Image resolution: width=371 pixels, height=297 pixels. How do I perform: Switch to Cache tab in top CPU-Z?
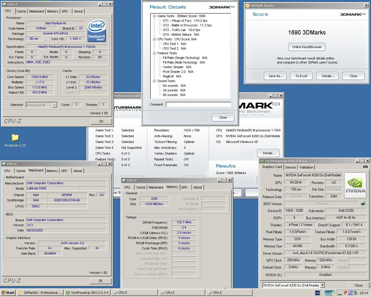[x=21, y=11]
